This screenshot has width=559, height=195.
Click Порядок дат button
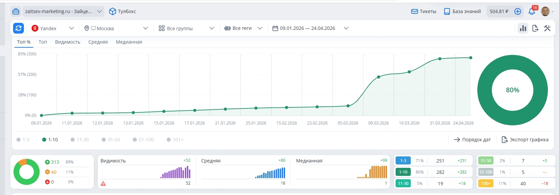click(472, 140)
